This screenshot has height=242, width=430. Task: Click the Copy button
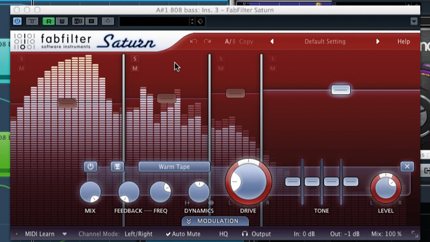(x=246, y=42)
